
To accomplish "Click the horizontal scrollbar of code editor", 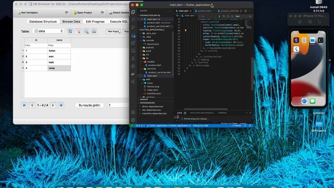I will 206,109.
